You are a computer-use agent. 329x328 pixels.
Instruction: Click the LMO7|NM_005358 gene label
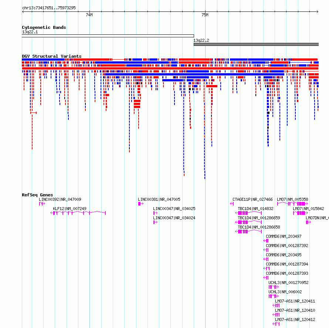click(292, 199)
